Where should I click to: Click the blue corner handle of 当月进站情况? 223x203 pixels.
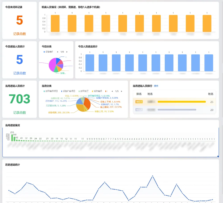[218, 156]
